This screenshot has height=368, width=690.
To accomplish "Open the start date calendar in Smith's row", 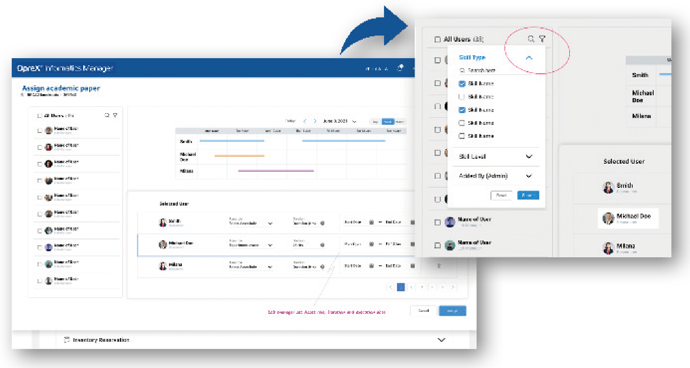I will click(371, 222).
